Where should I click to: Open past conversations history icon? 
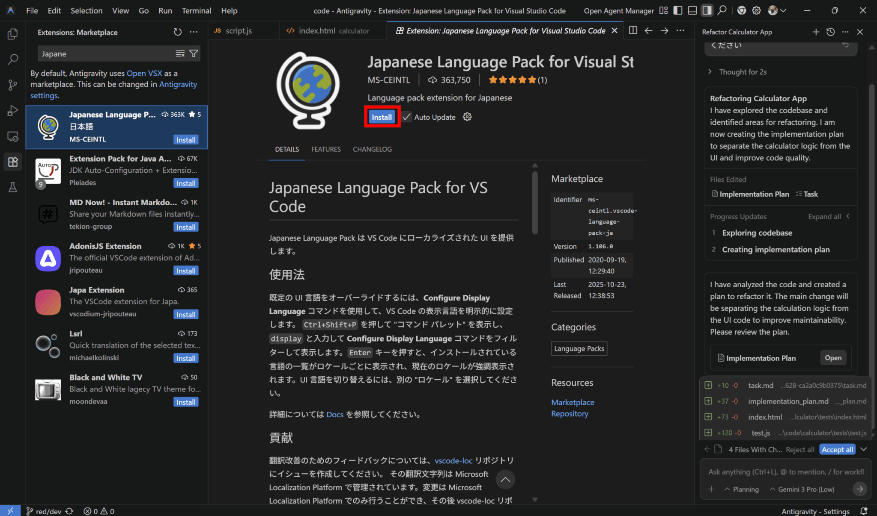[830, 32]
